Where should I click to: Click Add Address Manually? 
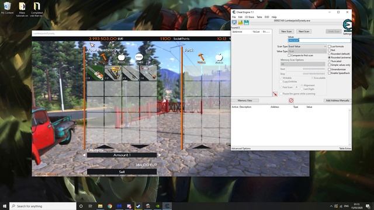(337, 100)
